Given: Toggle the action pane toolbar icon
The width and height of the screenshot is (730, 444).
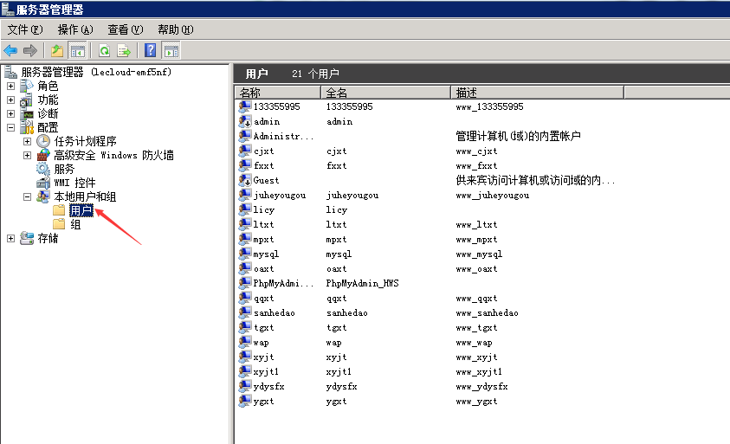Looking at the screenshot, I should [x=171, y=50].
